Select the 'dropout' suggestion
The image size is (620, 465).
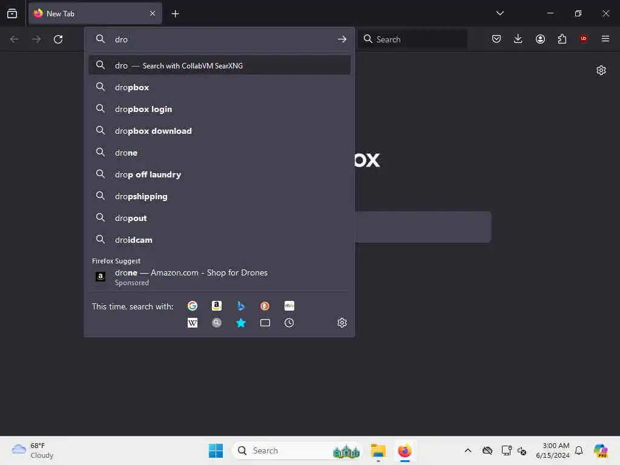[x=219, y=218]
